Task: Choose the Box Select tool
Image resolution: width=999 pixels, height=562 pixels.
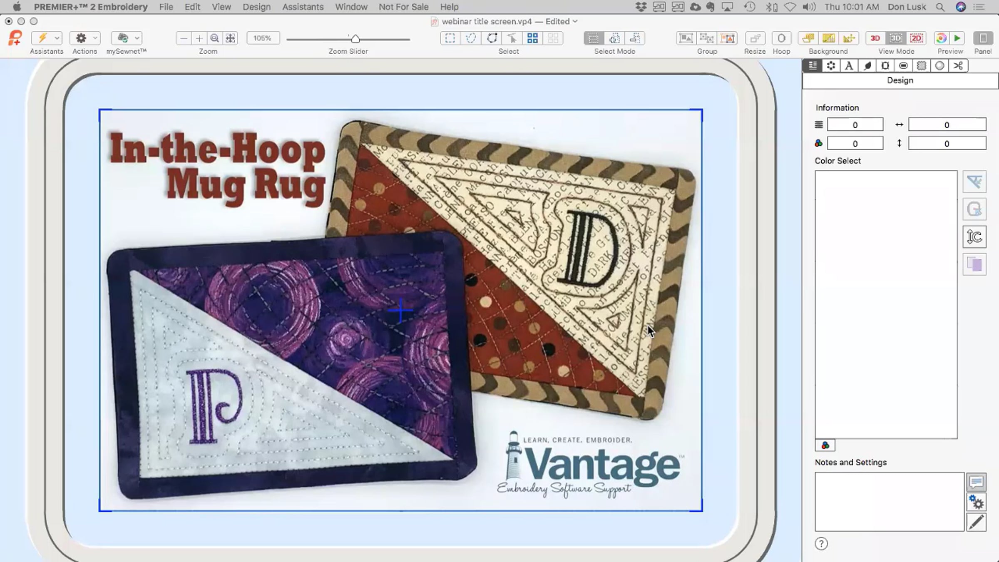Action: 450,38
